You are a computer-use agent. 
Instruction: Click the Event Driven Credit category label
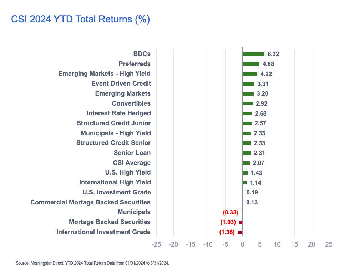pos(121,84)
